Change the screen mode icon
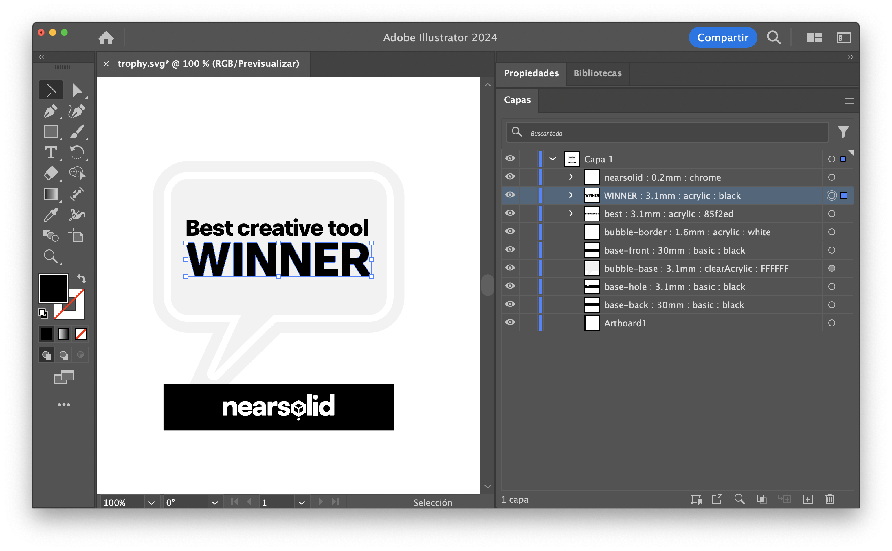Screen dimensions: 892x551 64,377
